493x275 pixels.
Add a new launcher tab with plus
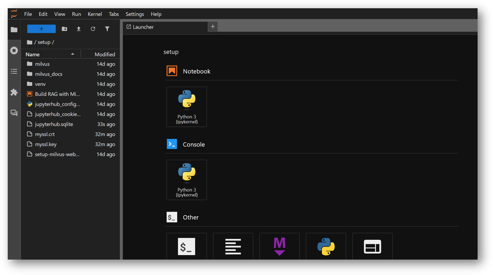click(x=213, y=27)
